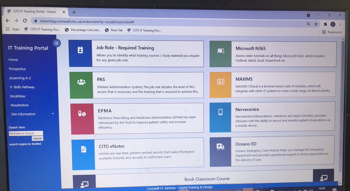Click the Microsoft N365 open book icon
Viewport: 350px width, 191px height.
pos(221,51)
